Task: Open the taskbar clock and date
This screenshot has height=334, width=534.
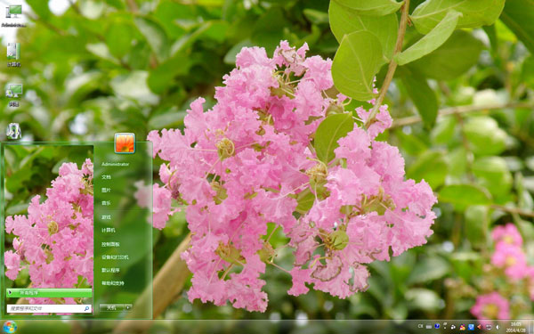Action: point(515,327)
